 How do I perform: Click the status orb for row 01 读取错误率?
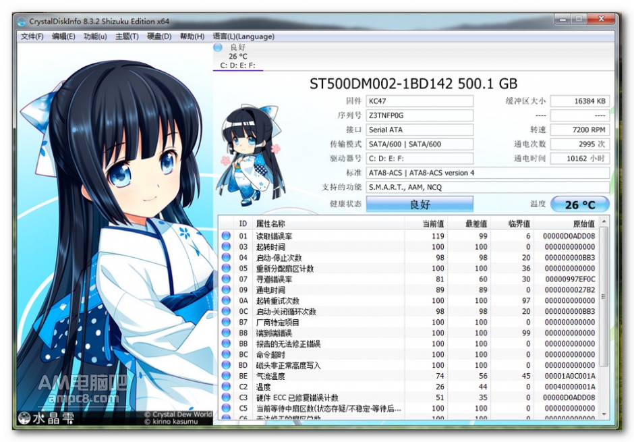[x=226, y=236]
